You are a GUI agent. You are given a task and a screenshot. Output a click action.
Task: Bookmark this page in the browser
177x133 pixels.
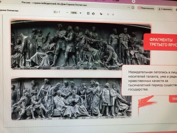[x=133, y=8]
